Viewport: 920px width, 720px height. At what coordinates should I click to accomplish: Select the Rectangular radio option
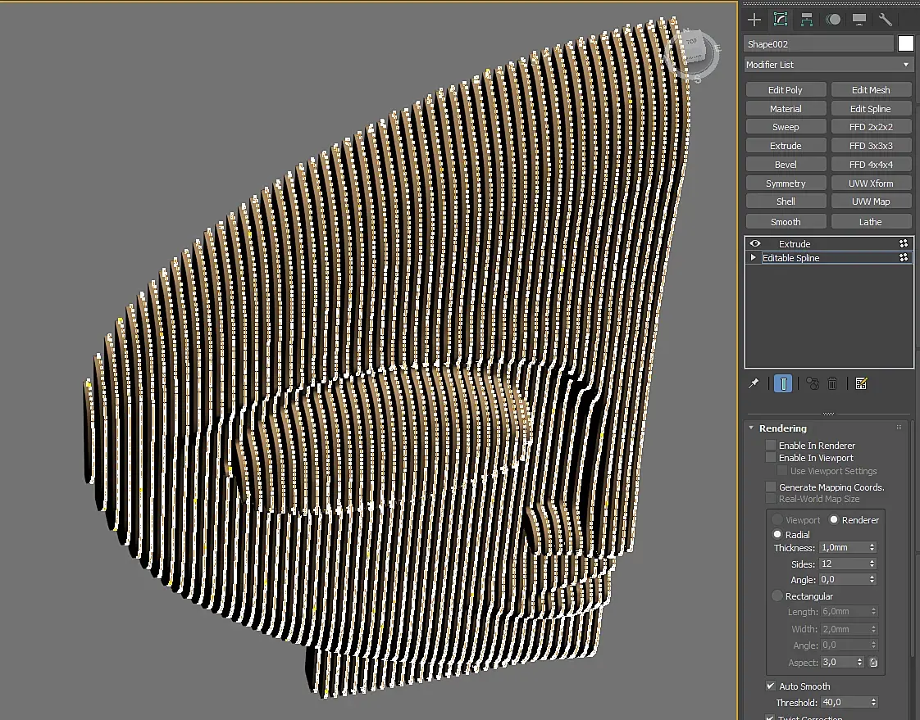[777, 595]
